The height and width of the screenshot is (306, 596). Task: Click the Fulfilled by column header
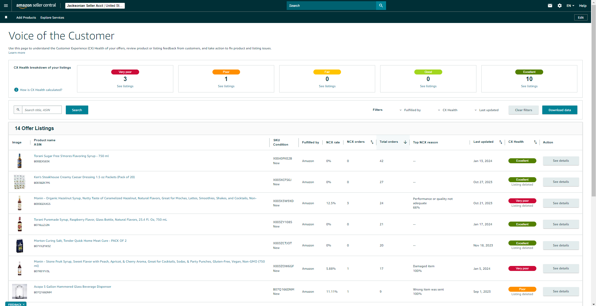(x=311, y=142)
